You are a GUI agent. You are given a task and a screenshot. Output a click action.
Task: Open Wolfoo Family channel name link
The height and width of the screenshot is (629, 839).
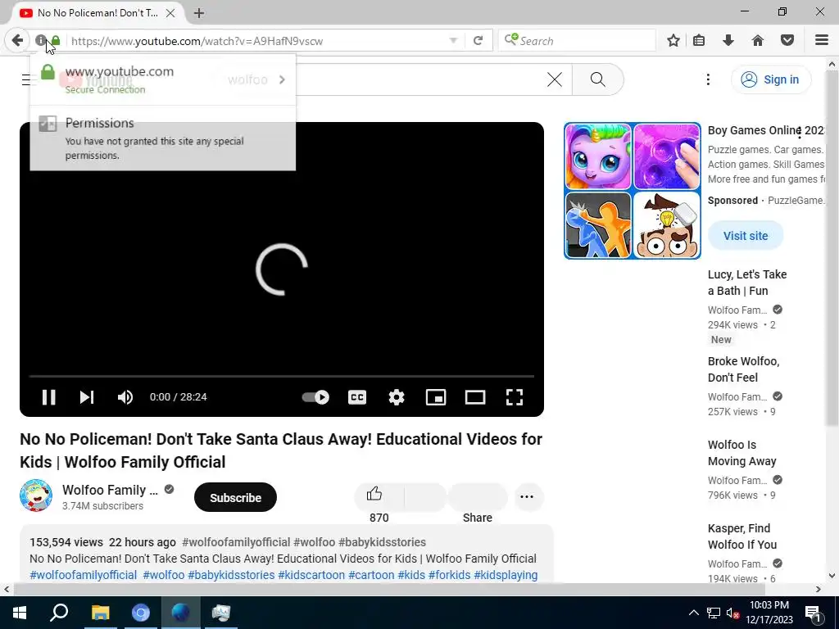[x=111, y=490]
